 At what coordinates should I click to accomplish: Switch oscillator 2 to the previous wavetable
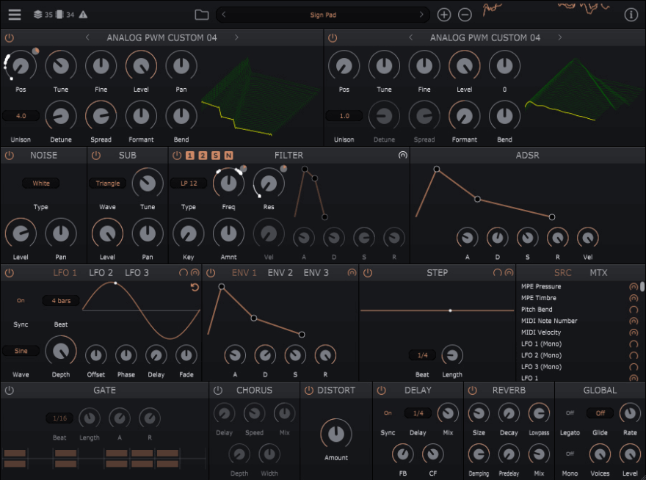tap(411, 37)
